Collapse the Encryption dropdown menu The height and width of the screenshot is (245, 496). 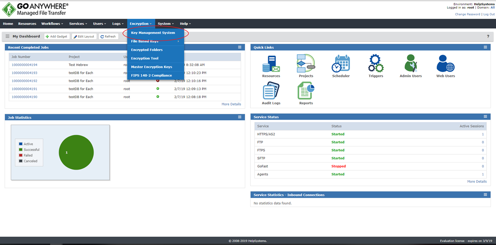tap(141, 24)
